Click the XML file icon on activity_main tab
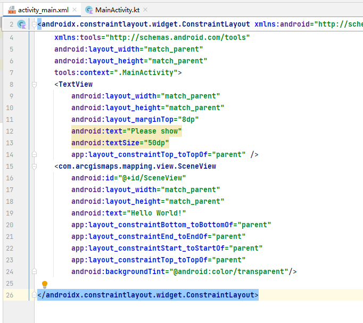This screenshot has height=323, width=363. click(12, 10)
